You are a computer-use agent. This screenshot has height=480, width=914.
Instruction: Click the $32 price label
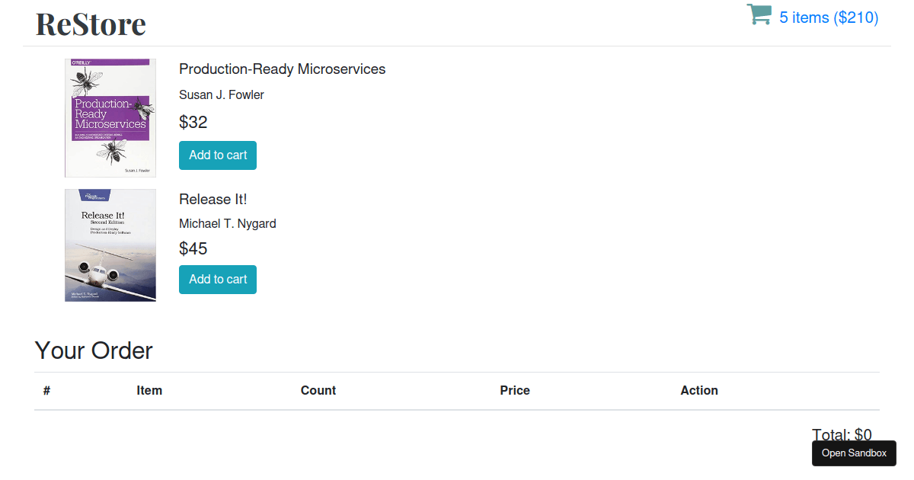pyautogui.click(x=193, y=123)
